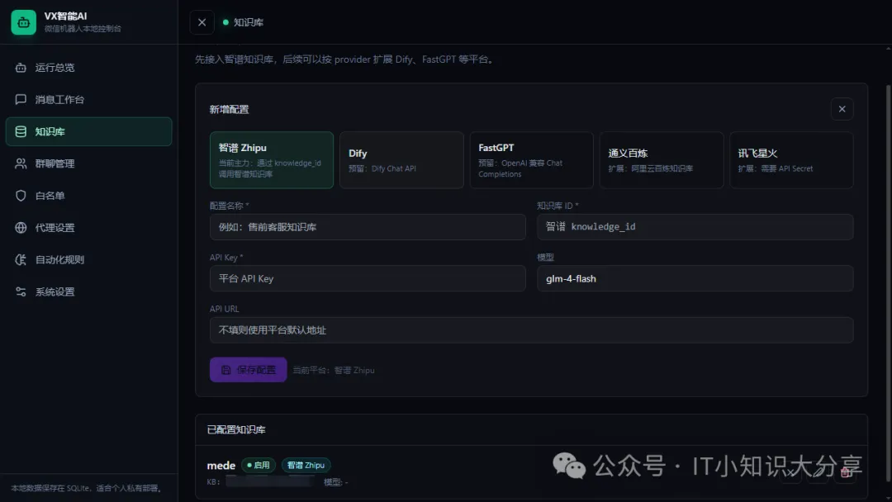Focus the API Key input field
Screen dimensions: 892x502
[368, 278]
